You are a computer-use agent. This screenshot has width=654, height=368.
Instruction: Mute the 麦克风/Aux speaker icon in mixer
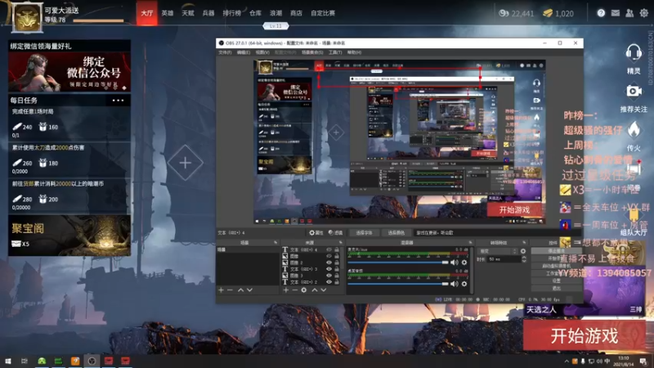[x=455, y=262]
